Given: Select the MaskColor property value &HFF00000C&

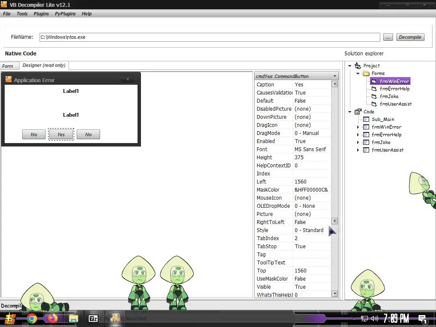Looking at the screenshot, I should pos(311,189).
